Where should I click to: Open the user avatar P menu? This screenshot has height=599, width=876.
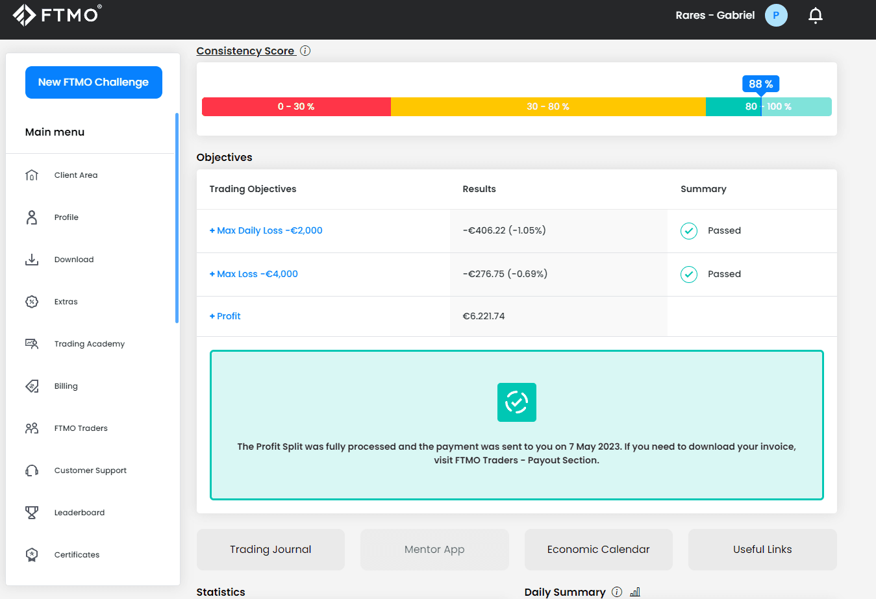pyautogui.click(x=776, y=15)
